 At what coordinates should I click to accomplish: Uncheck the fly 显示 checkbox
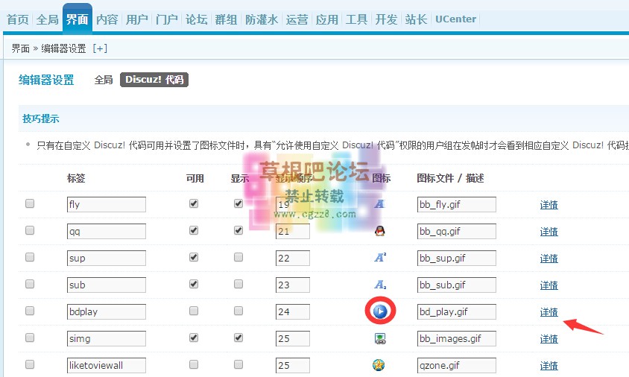(238, 203)
